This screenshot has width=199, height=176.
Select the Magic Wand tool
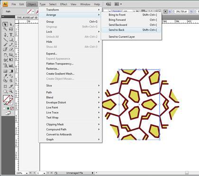[x=5, y=29]
